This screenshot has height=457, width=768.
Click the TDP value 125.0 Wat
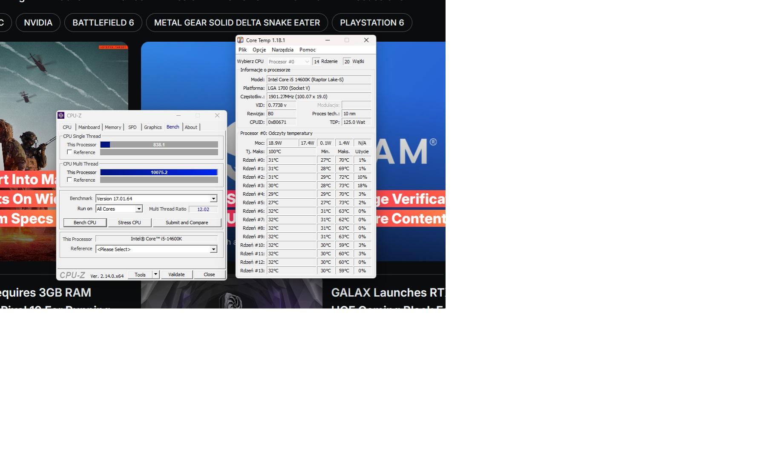coord(357,122)
